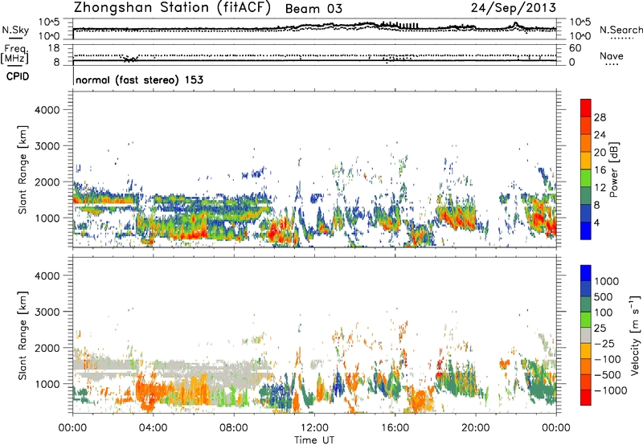This screenshot has height=445, width=643.
Task: Click the "500" velocity colorbar value
Action: (604, 297)
